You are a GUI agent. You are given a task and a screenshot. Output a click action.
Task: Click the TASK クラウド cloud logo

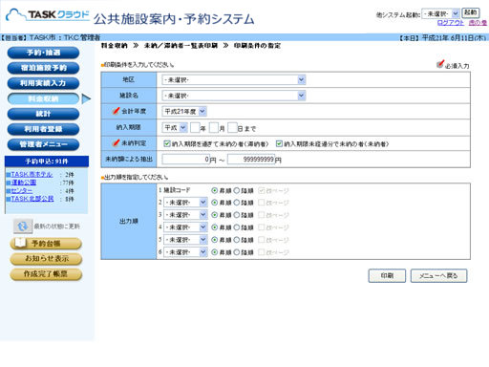48,15
